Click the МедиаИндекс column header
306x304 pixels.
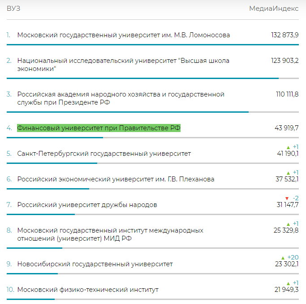pyautogui.click(x=274, y=9)
